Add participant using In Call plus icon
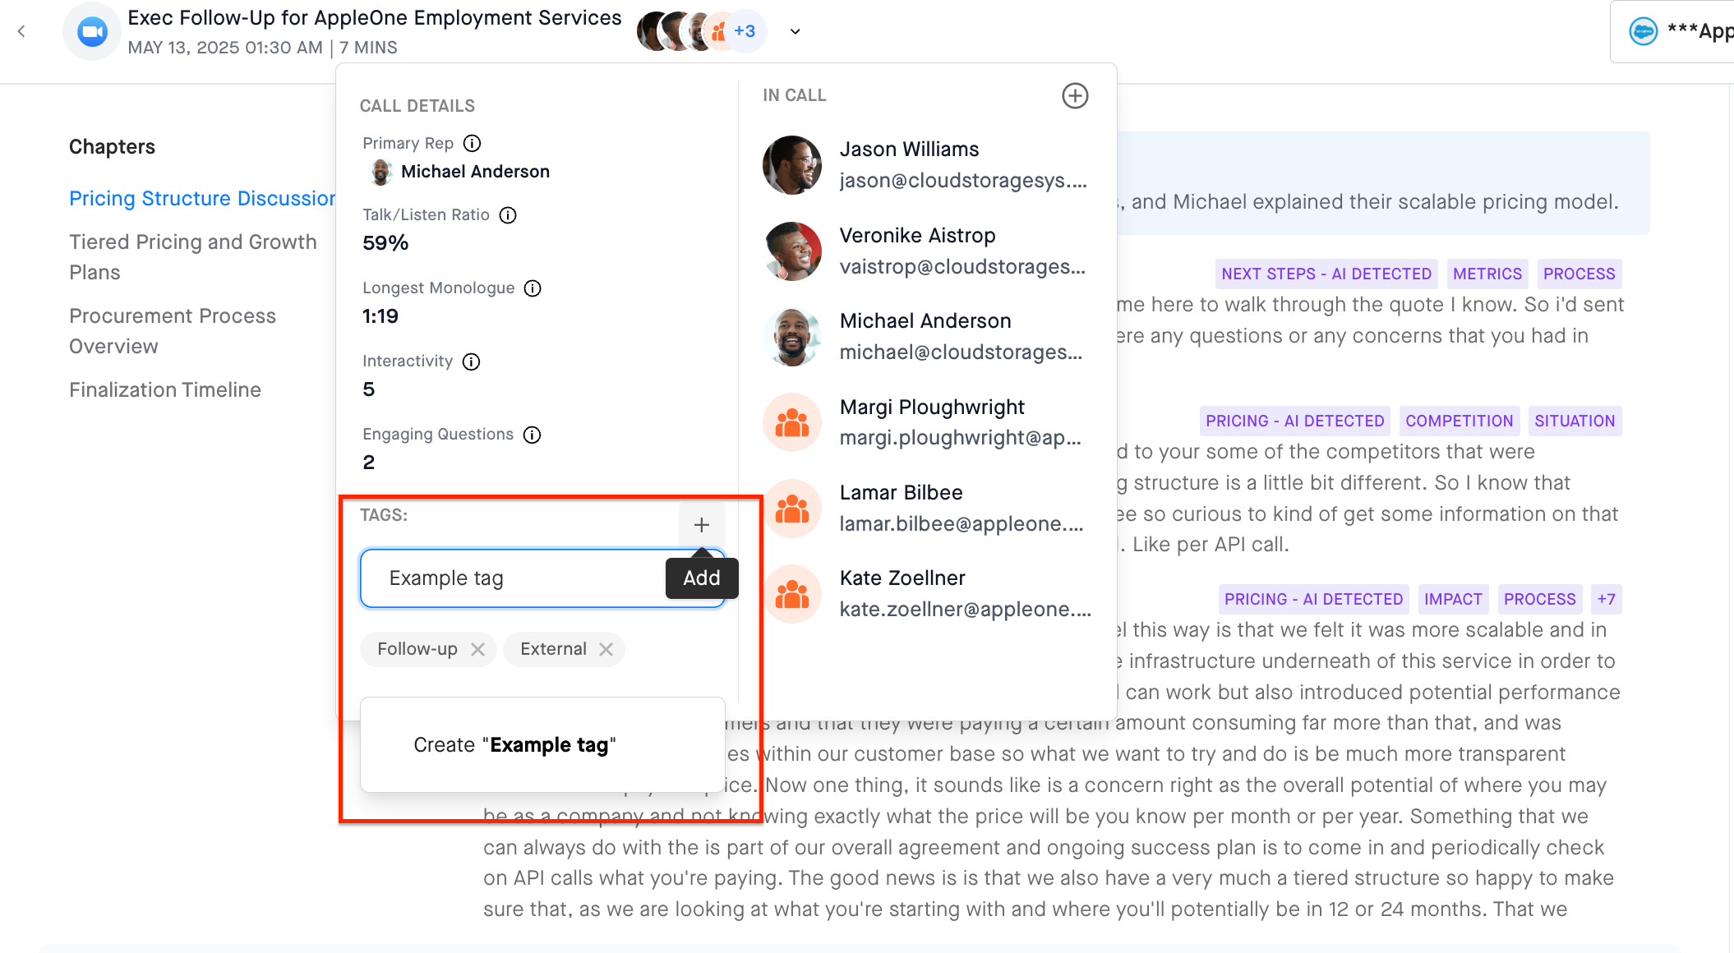Image resolution: width=1734 pixels, height=953 pixels. point(1075,96)
